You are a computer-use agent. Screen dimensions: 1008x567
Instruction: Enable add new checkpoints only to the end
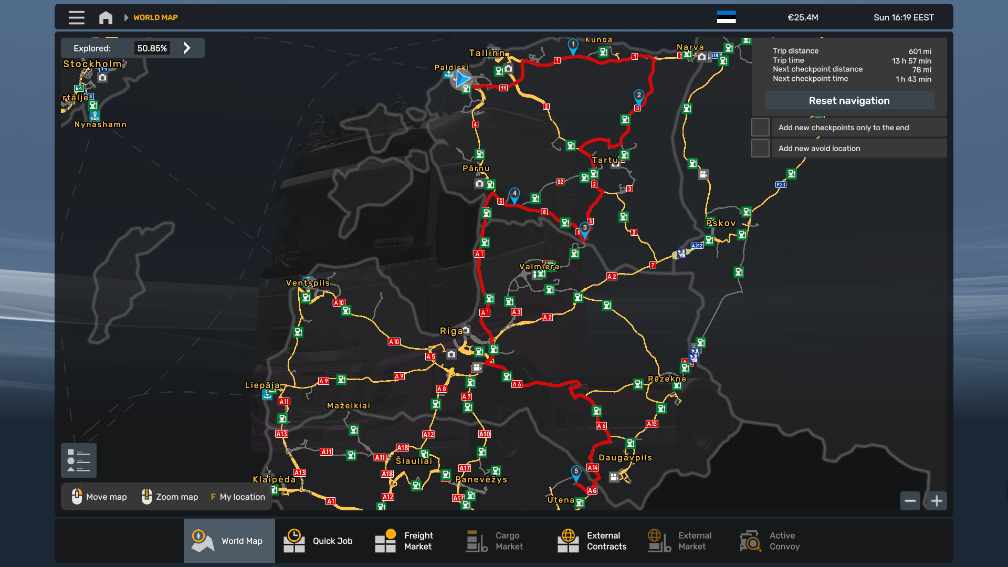760,127
